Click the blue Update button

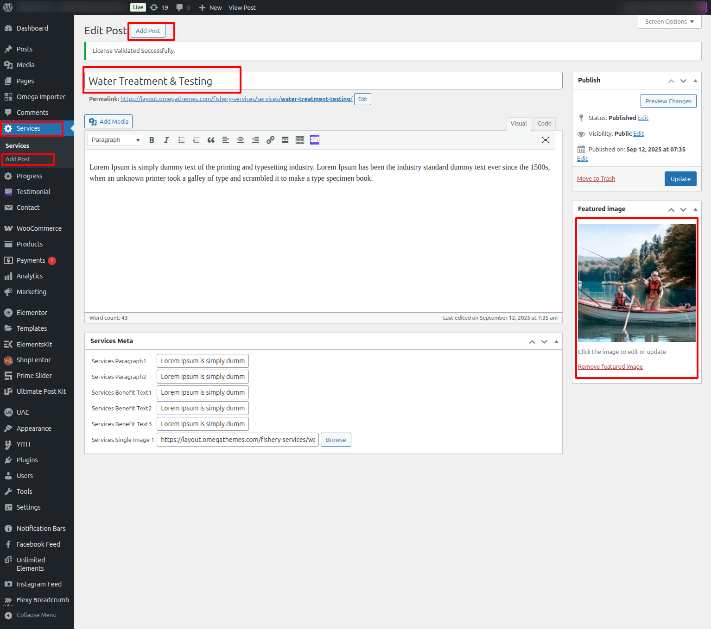680,179
